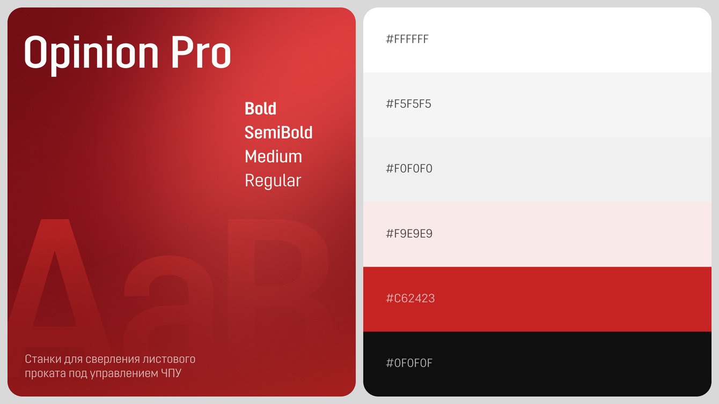Choose the pale pink #F9E9E9 swatch
The width and height of the screenshot is (719, 404).
pos(537,235)
